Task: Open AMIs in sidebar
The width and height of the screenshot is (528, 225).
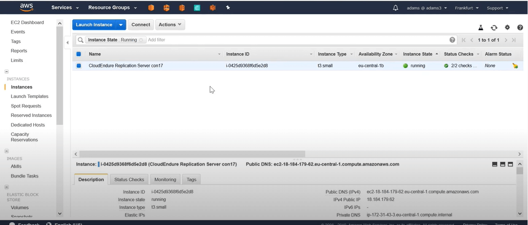Action: [16, 166]
